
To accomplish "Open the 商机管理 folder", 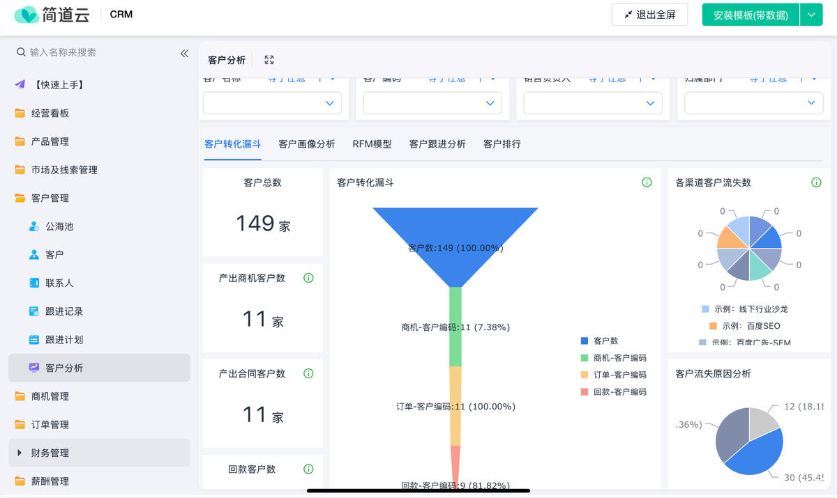I will pos(99,396).
